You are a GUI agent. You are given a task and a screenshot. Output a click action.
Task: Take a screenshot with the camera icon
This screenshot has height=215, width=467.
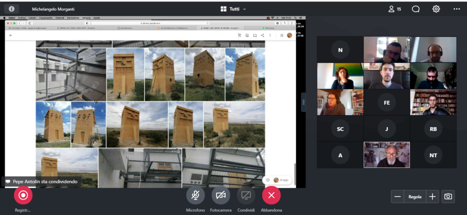[448, 197]
